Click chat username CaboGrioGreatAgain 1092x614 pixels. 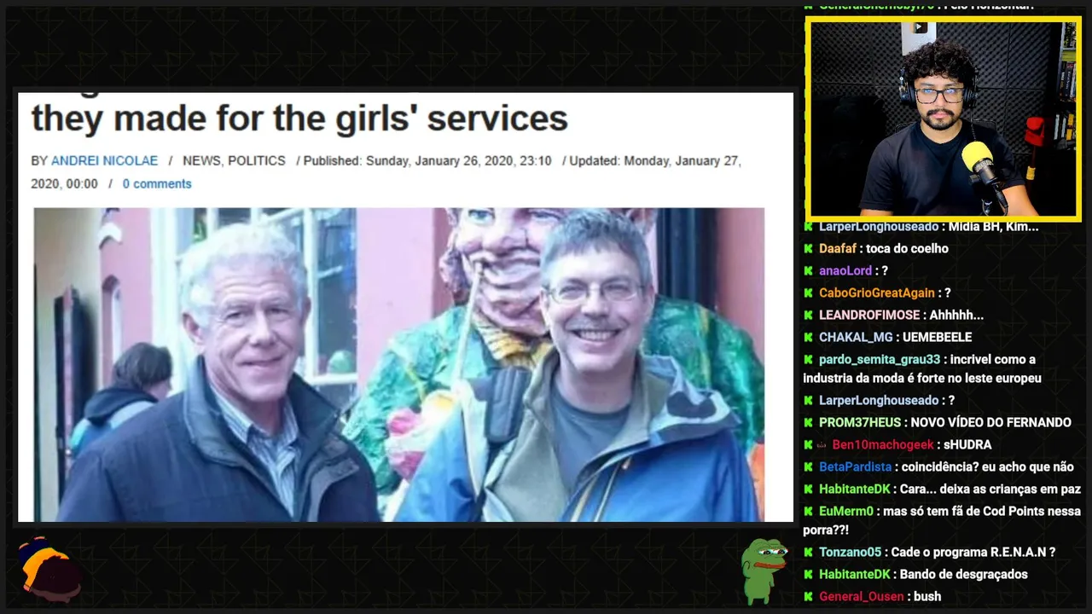877,293
